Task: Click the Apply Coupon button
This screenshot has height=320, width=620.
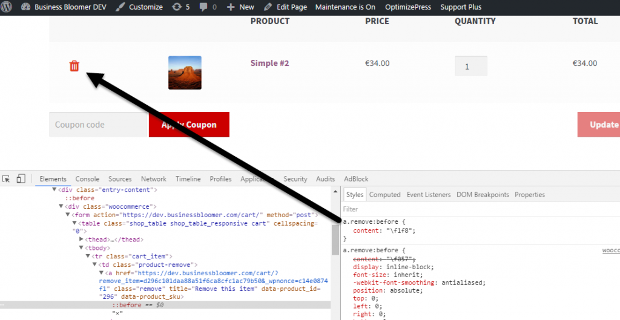Action: point(189,125)
